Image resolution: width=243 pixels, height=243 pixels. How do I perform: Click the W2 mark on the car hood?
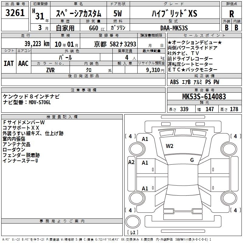169,146
